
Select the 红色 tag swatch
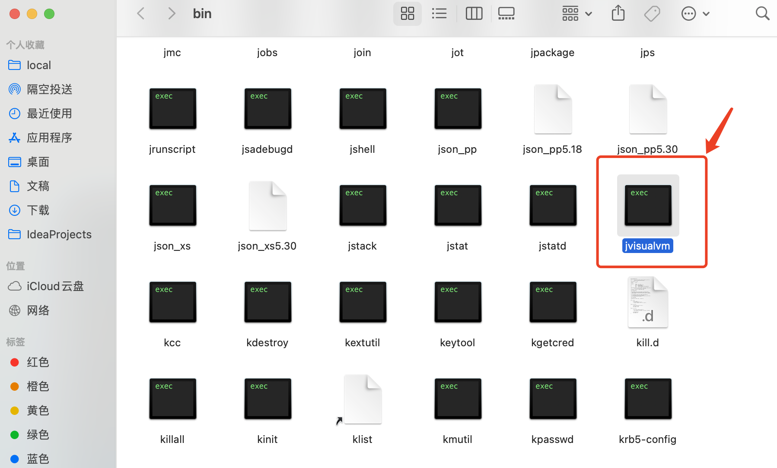38,362
